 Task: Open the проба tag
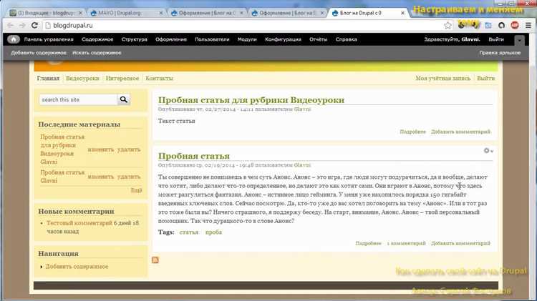(213, 232)
